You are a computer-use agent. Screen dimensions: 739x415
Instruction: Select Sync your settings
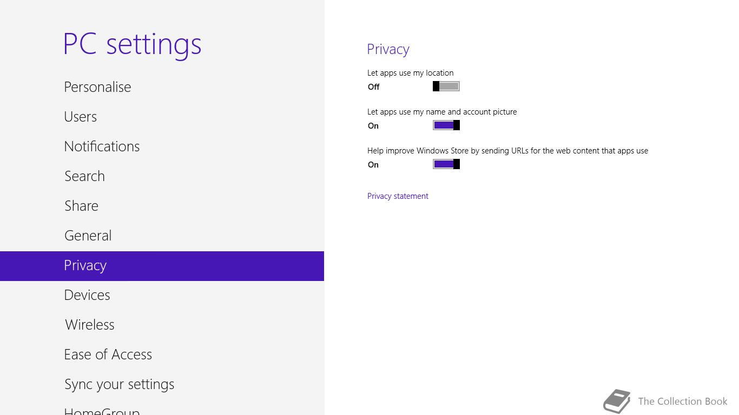coord(162,385)
